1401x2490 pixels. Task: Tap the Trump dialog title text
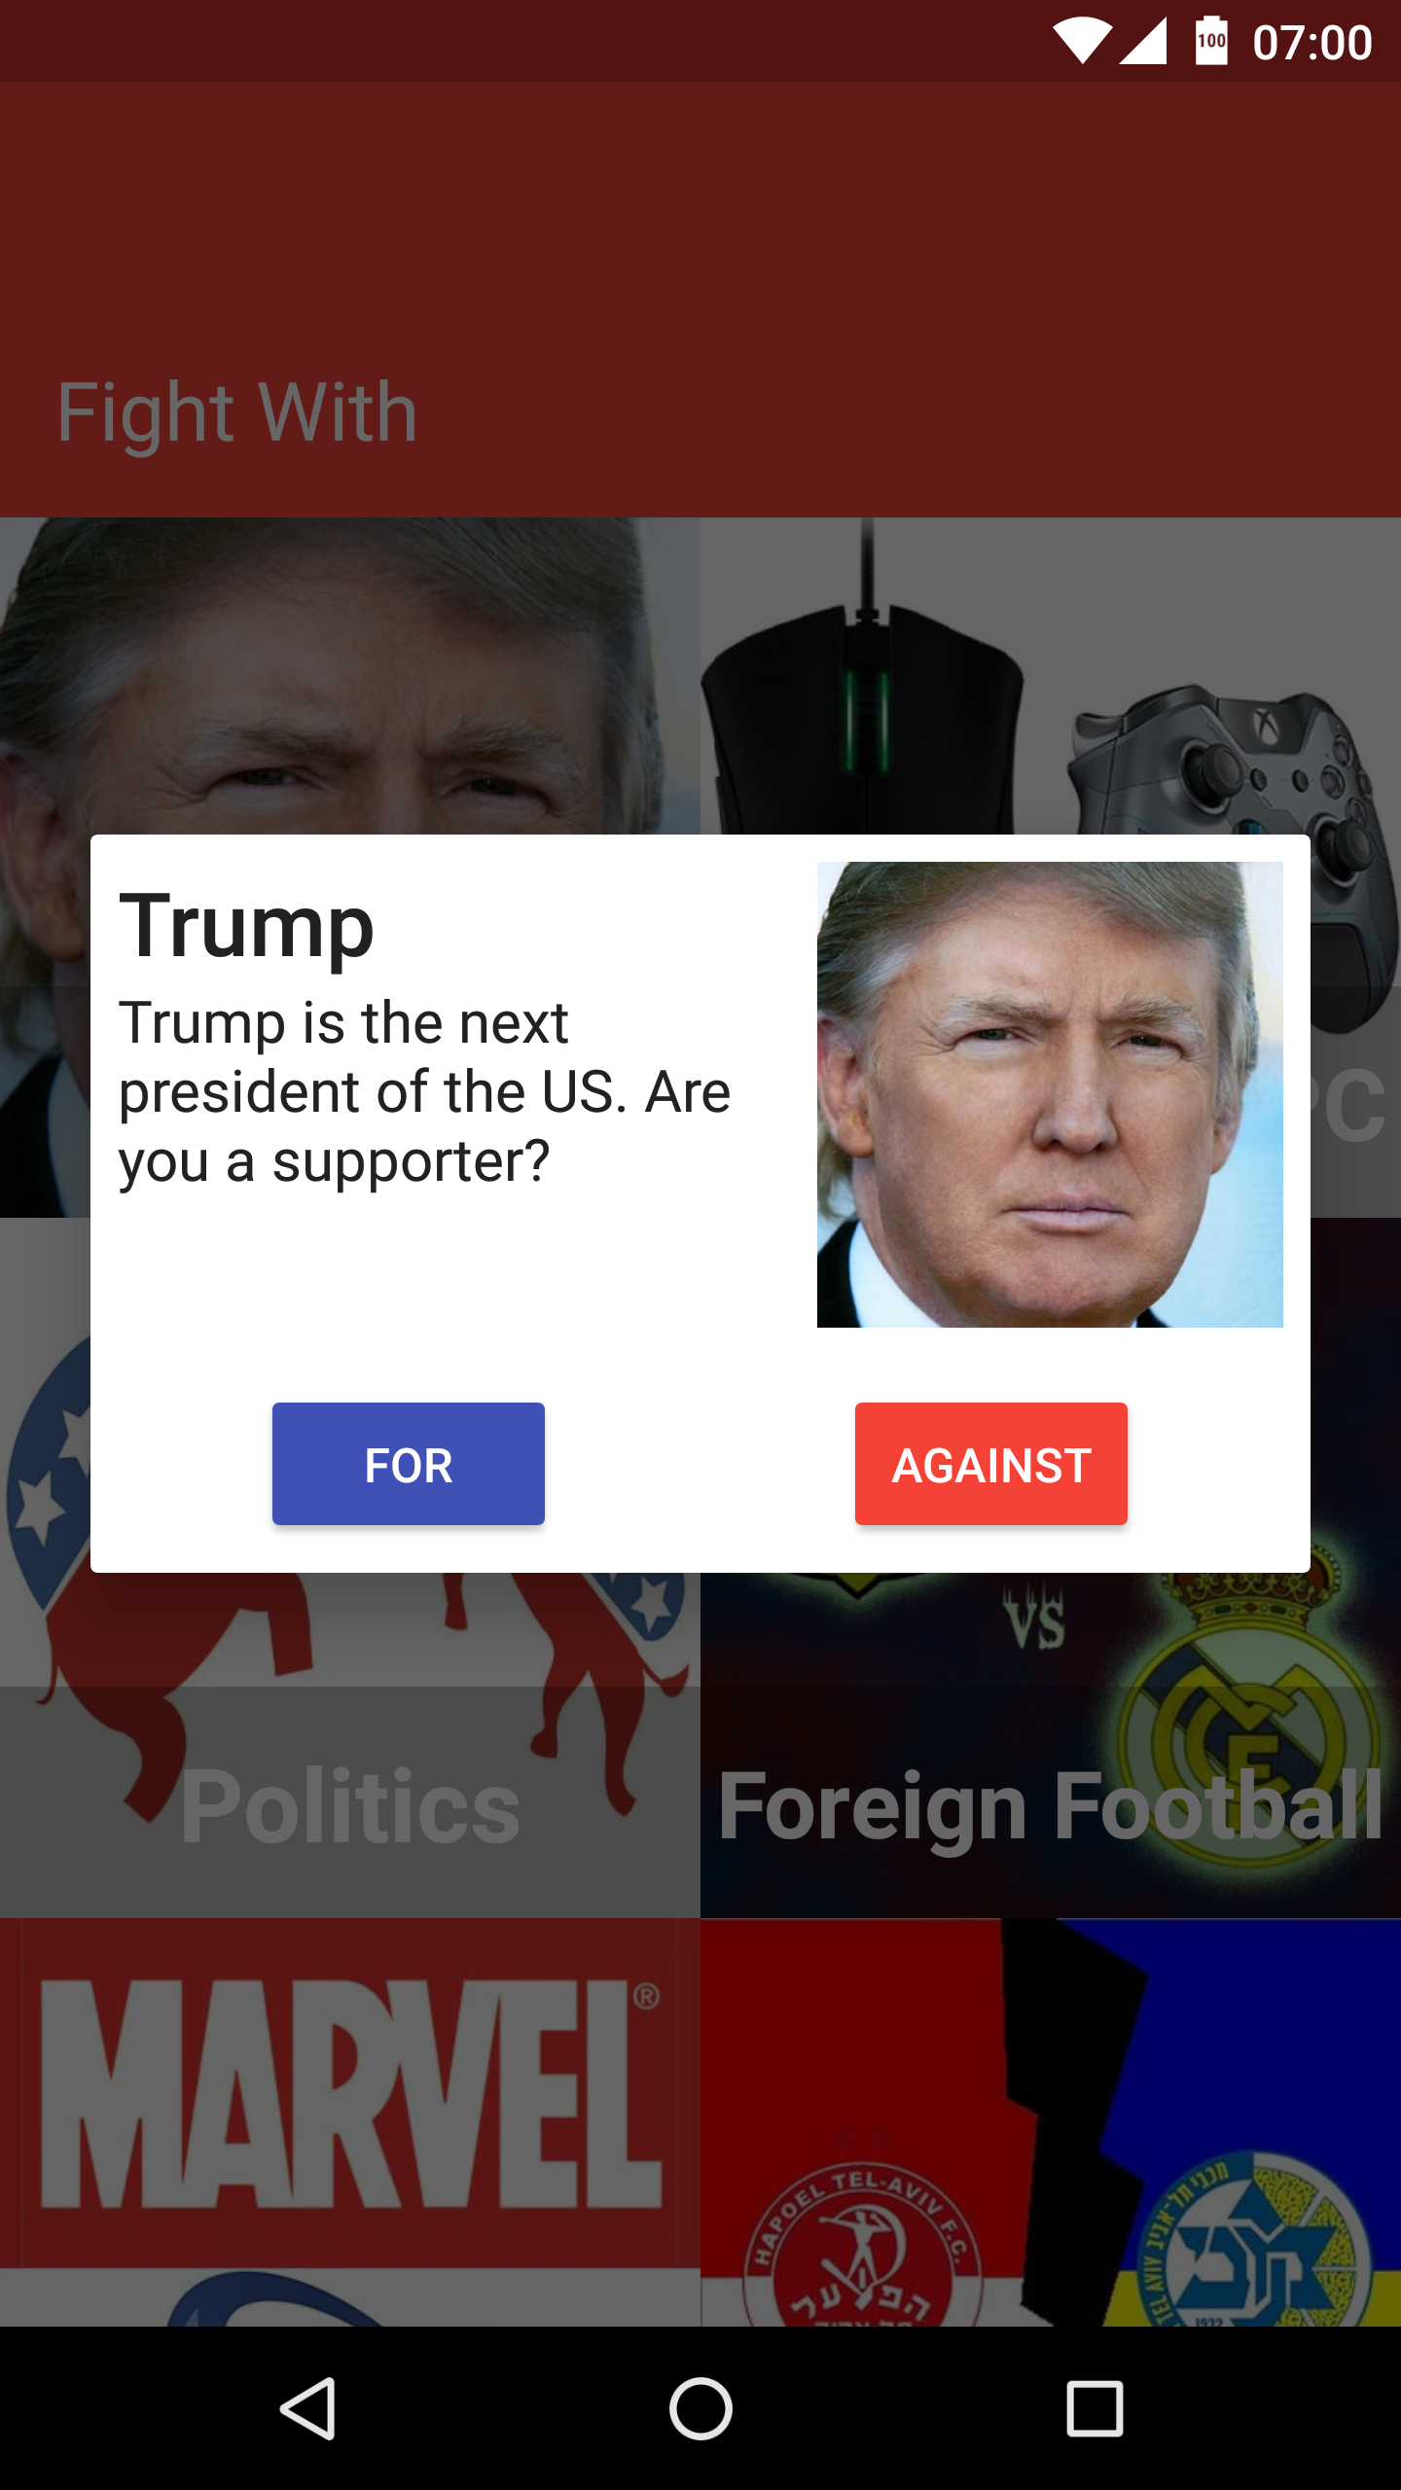click(x=246, y=927)
